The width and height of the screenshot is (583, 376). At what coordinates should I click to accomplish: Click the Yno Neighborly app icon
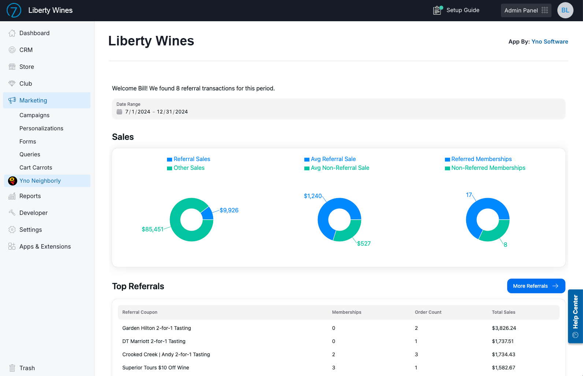point(12,181)
